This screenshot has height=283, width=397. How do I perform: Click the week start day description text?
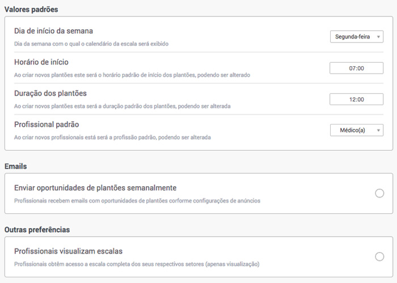pos(91,43)
